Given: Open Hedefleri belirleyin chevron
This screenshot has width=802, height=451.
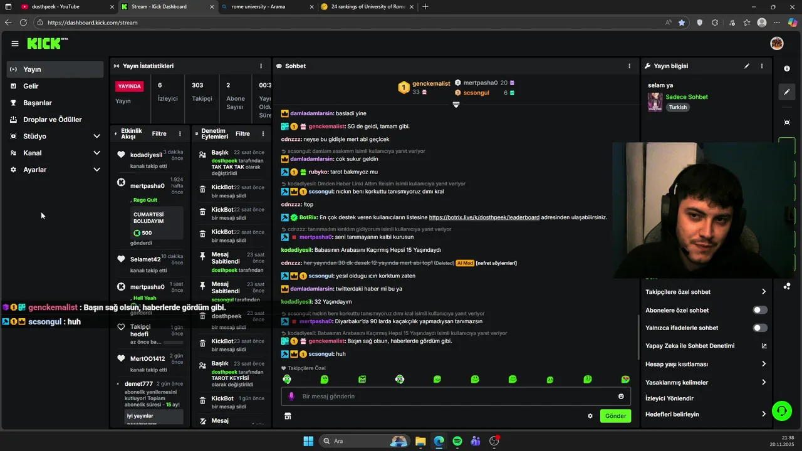Looking at the screenshot, I should 764,414.
